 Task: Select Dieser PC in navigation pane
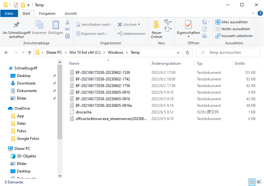pos(22,149)
